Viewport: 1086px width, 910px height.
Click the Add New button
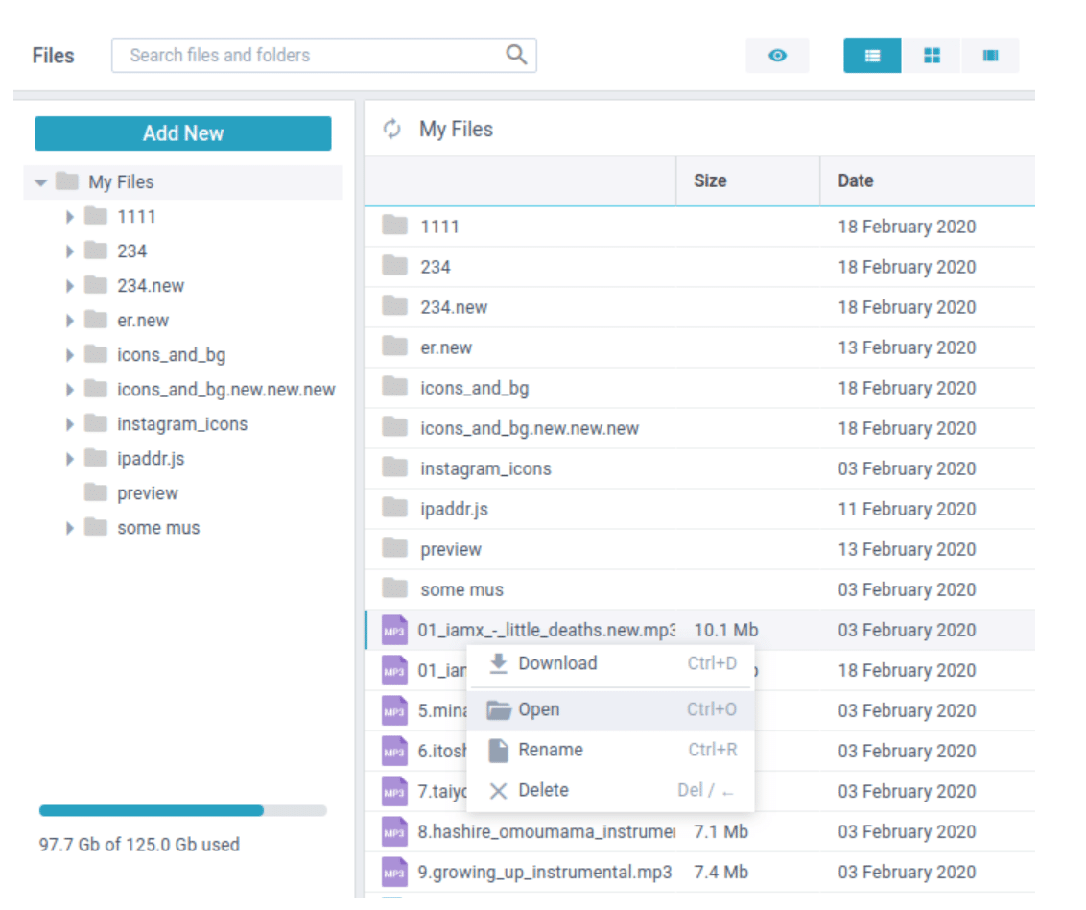(x=182, y=132)
